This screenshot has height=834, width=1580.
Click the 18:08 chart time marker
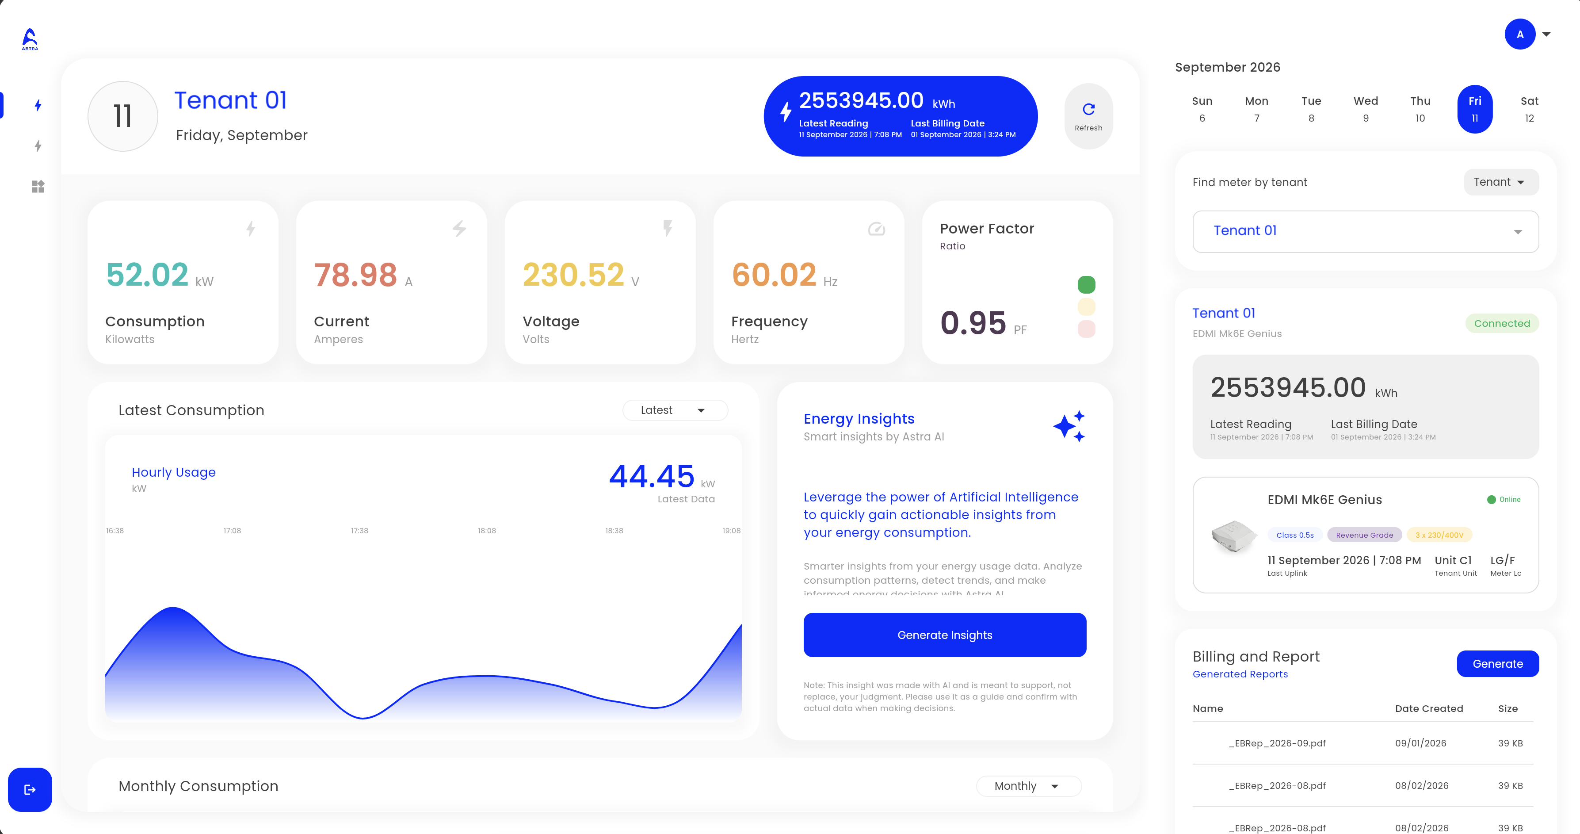[487, 531]
